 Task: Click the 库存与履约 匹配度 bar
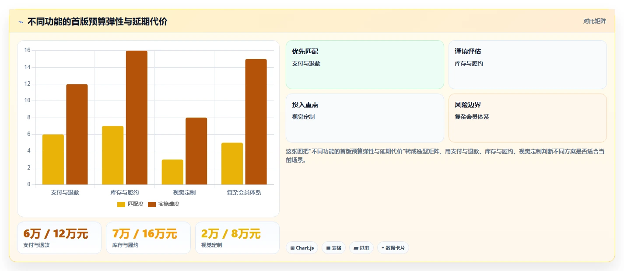click(113, 155)
